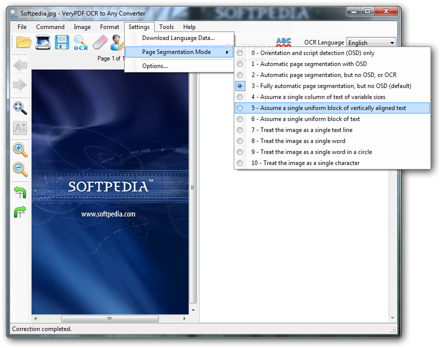441x348 pixels.
Task: Click the image pane vertical scroll down arrow
Action: click(x=193, y=310)
